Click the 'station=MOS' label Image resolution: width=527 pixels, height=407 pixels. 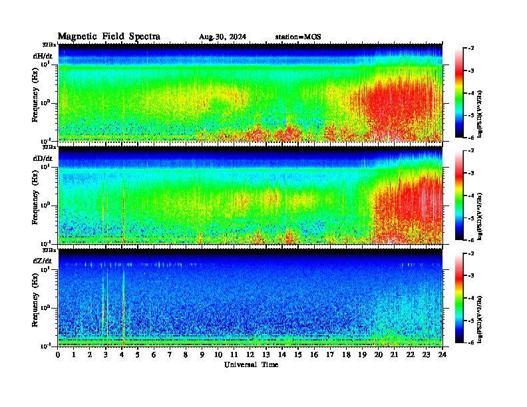tap(298, 37)
